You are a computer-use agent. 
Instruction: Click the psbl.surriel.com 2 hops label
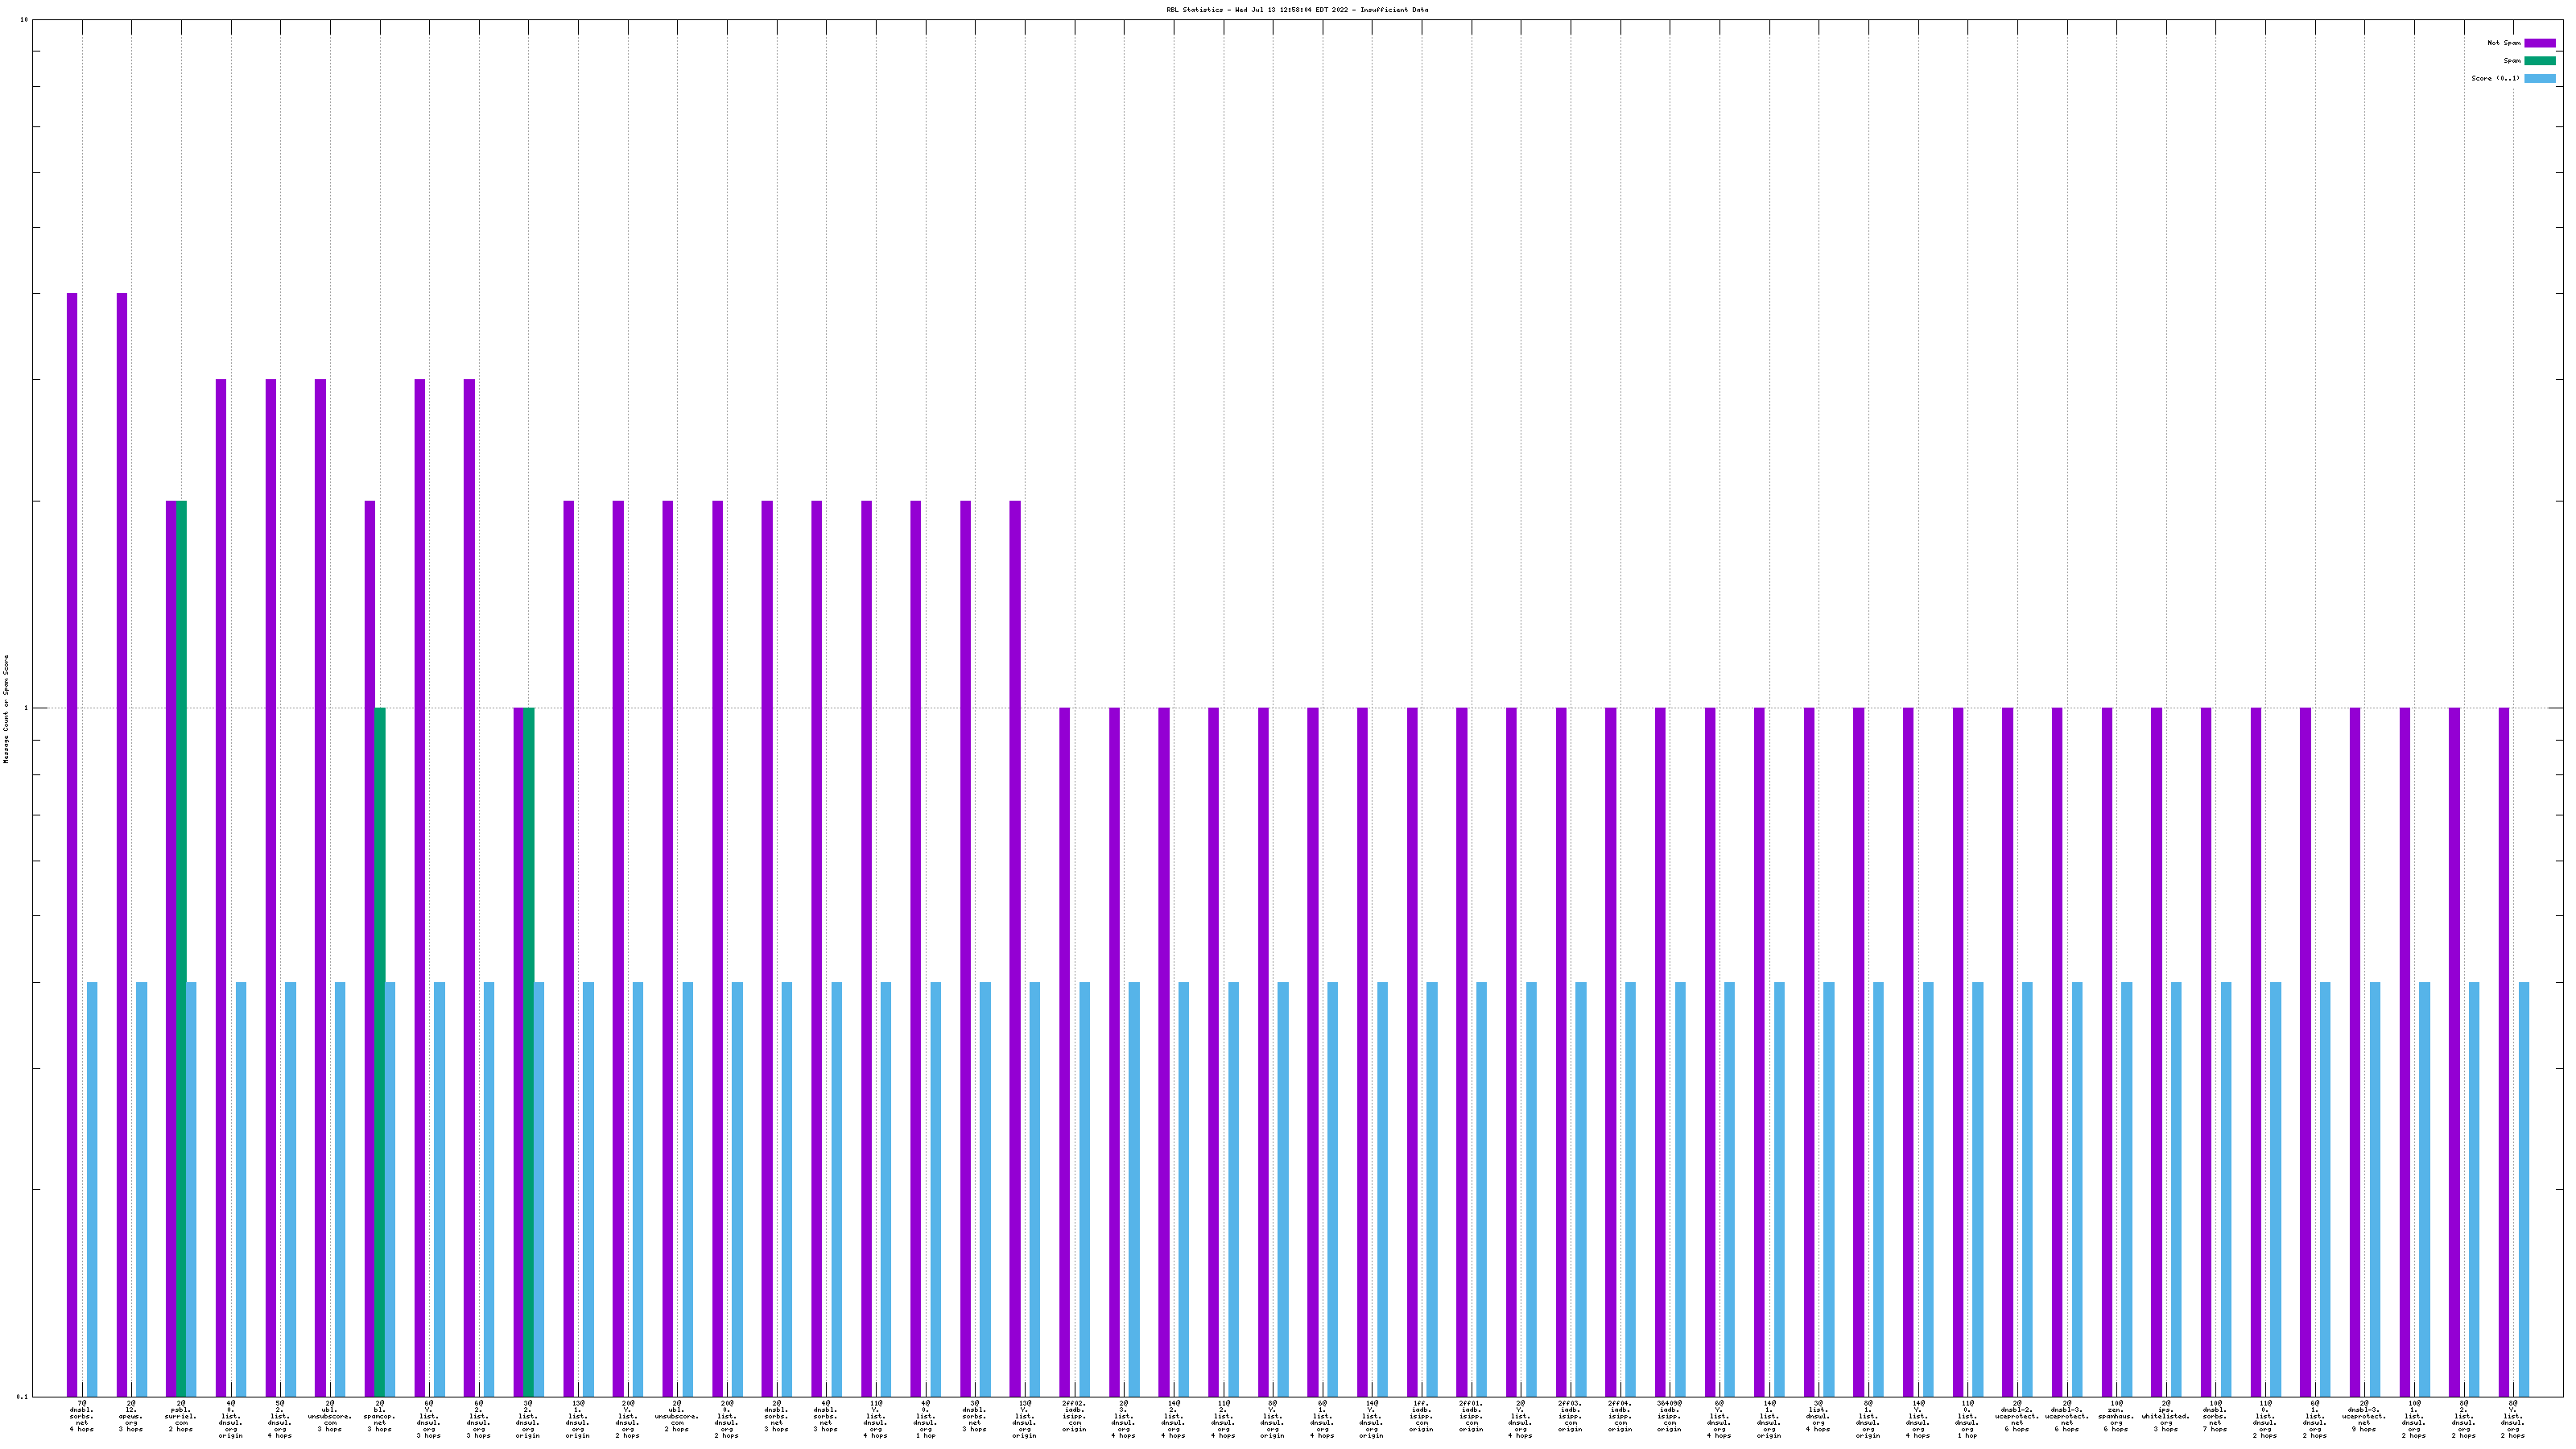click(181, 1416)
